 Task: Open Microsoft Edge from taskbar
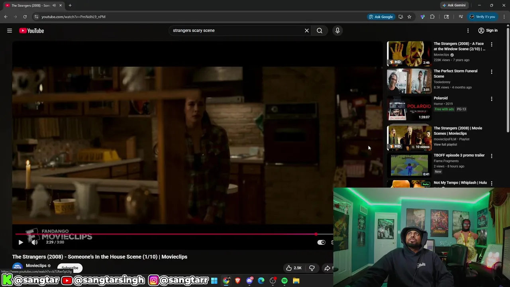[261, 281]
